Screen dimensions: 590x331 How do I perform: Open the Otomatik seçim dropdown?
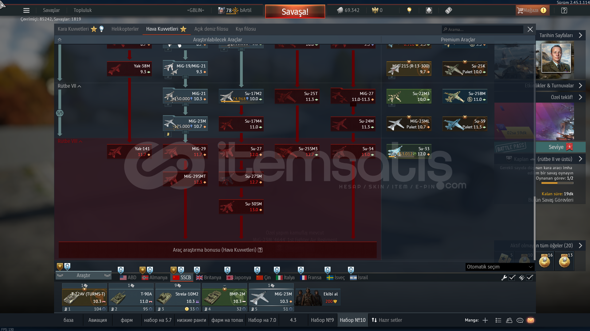500,267
